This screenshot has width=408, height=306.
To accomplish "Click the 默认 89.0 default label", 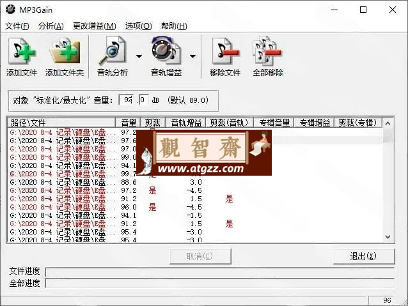I will point(188,100).
